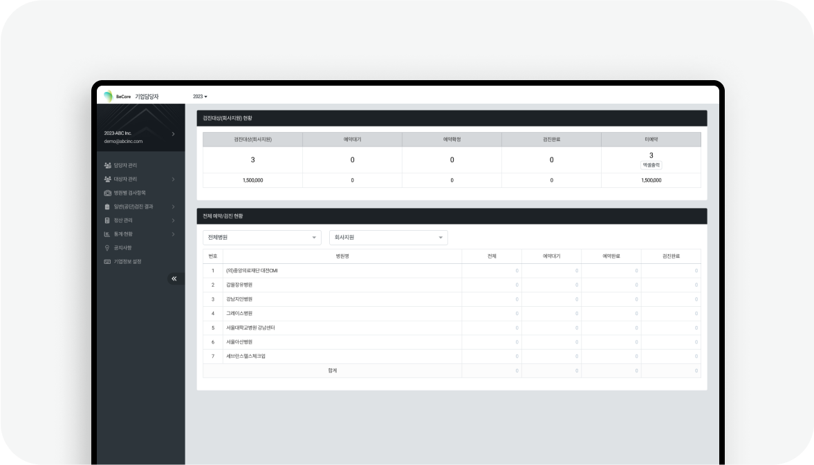This screenshot has height=465, width=814.
Task: Expand the 정산 관리 submenu chevron
Action: coord(174,220)
